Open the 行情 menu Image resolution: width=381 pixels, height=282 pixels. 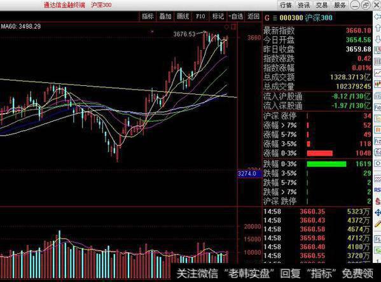(x=286, y=5)
